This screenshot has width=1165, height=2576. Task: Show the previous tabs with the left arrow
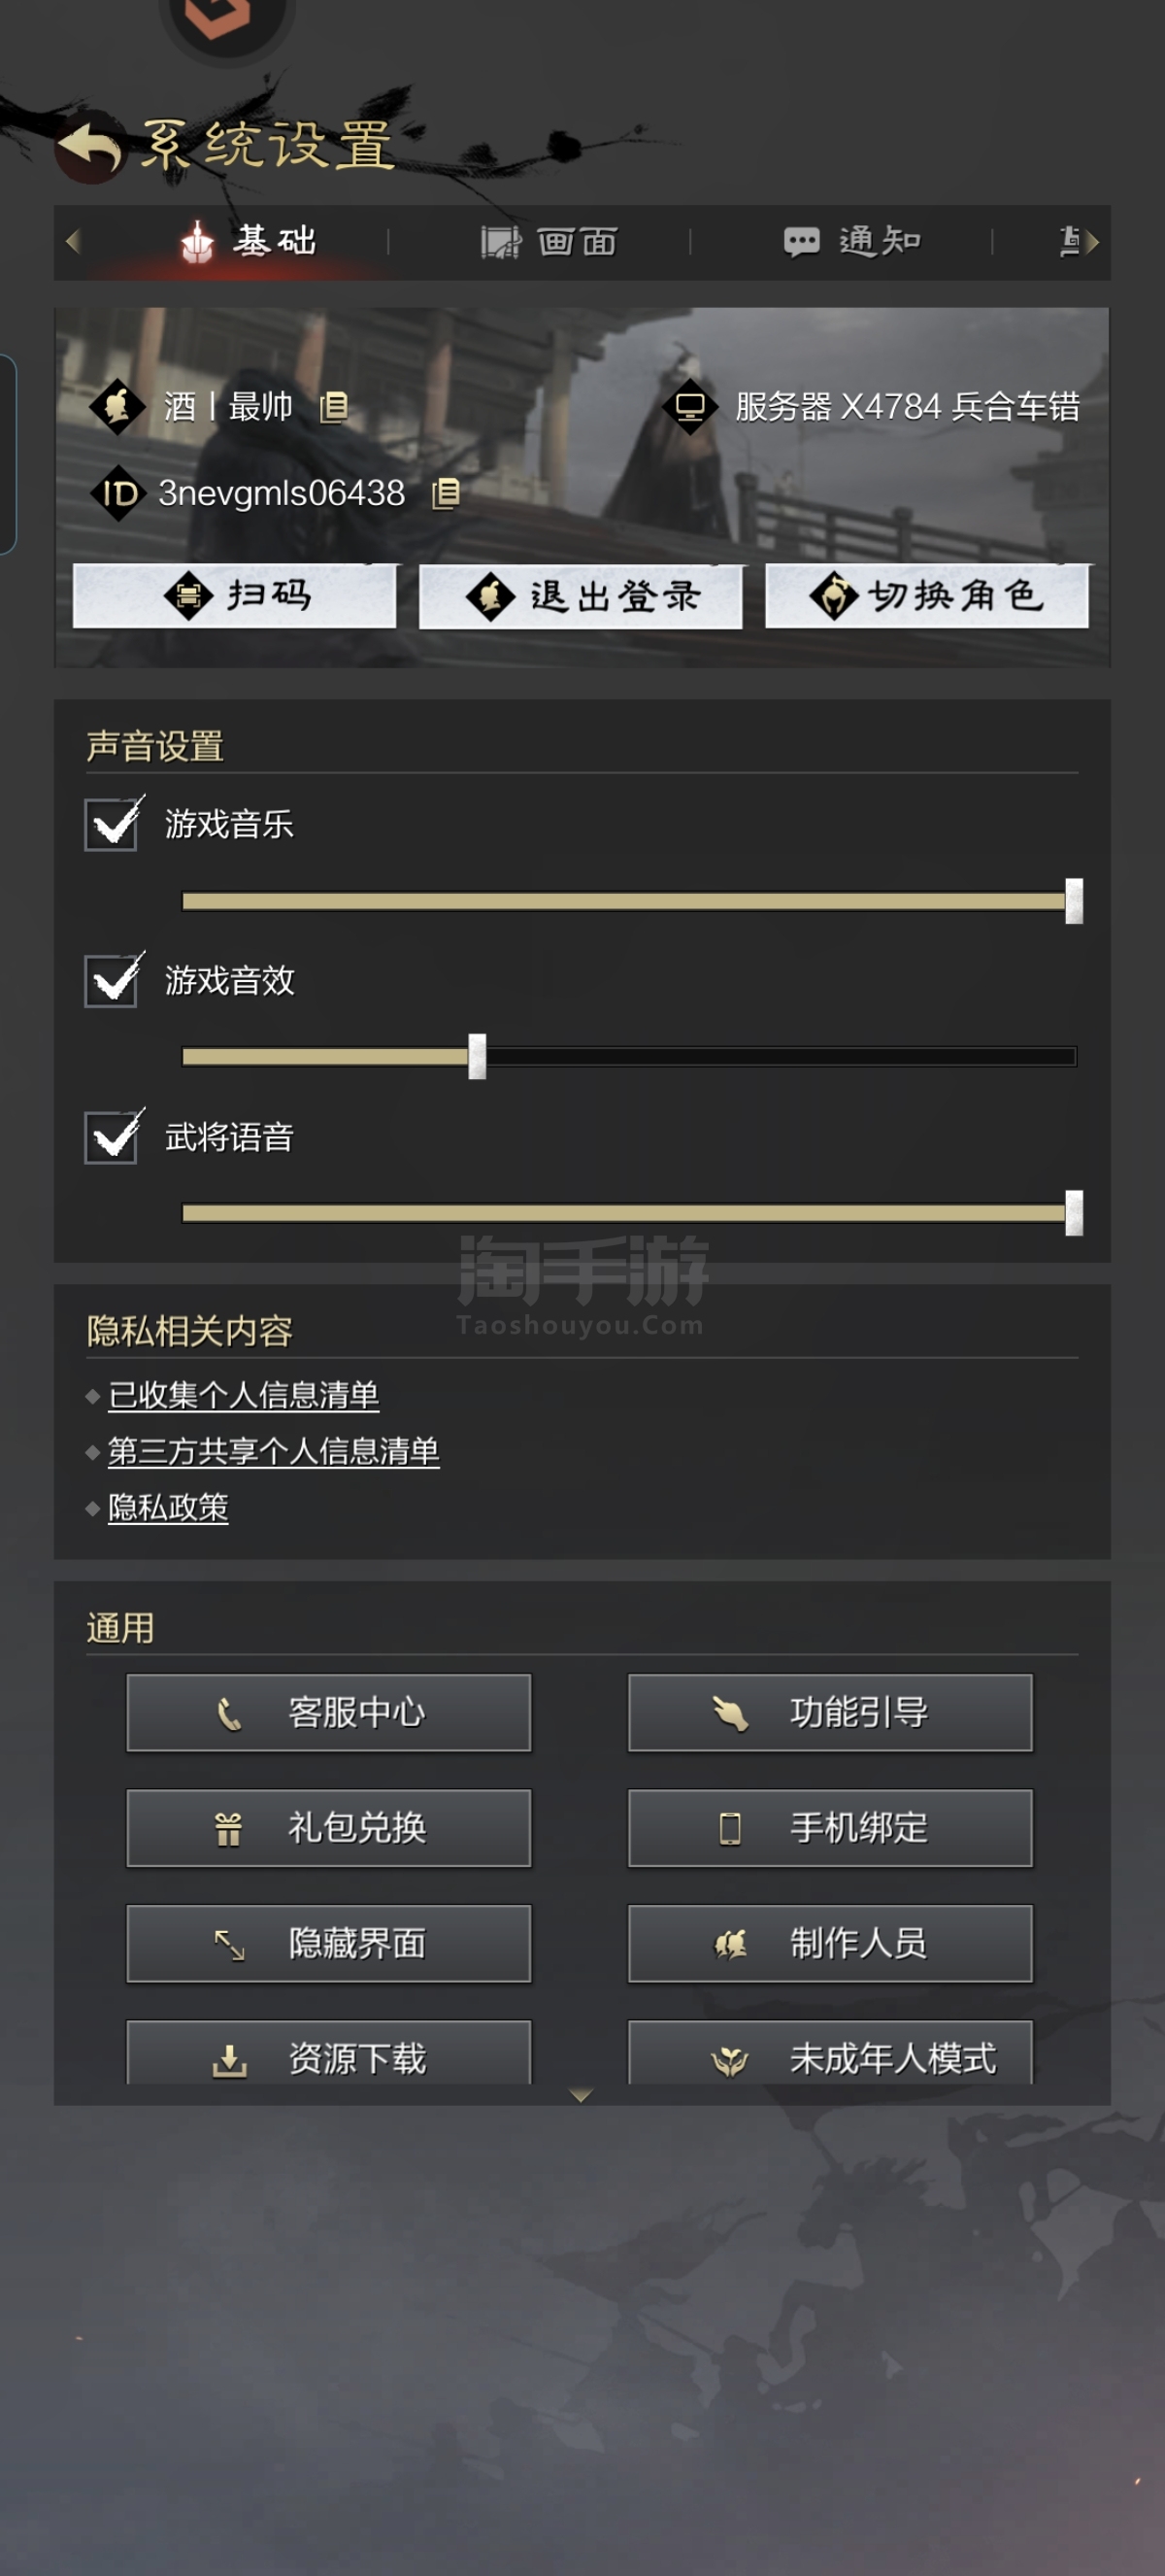(72, 241)
